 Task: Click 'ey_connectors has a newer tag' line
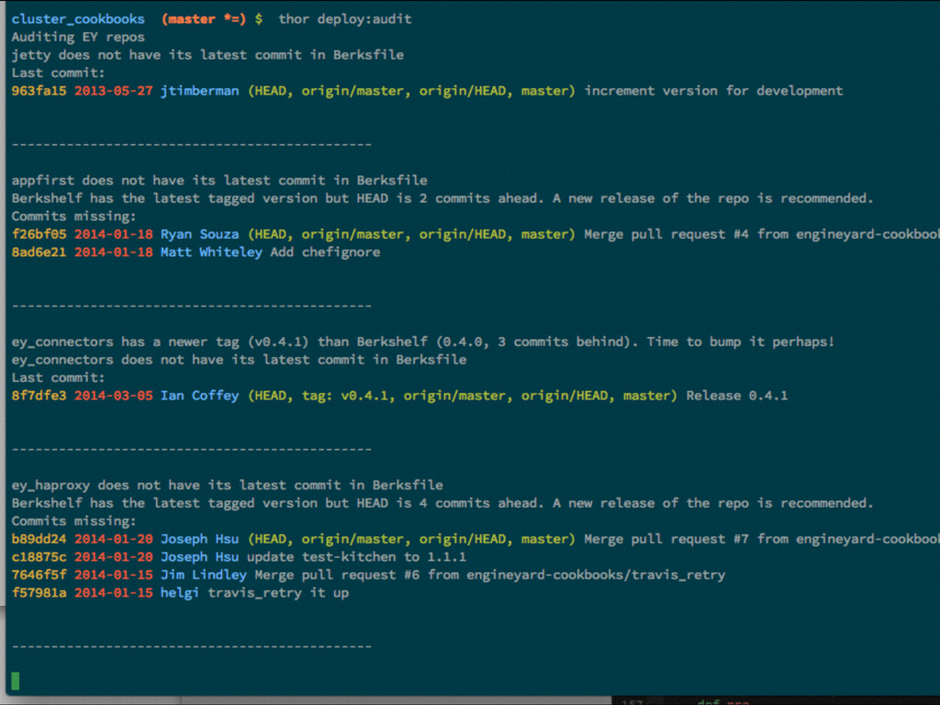pyautogui.click(x=422, y=341)
